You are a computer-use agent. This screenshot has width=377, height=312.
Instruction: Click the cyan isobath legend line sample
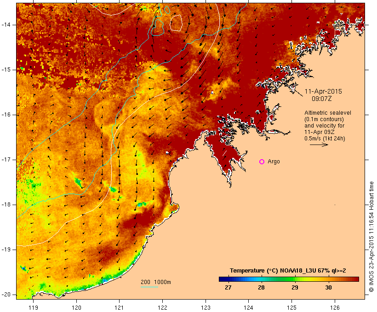point(149,287)
